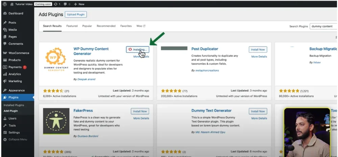Switch to the Recommended tab
Viewport: 338px width, 157px height.
pyautogui.click(x=106, y=26)
